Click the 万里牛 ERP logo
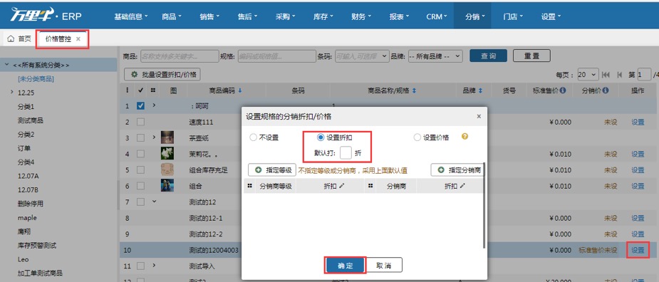Viewport: 659px width, 282px height. pyautogui.click(x=46, y=15)
